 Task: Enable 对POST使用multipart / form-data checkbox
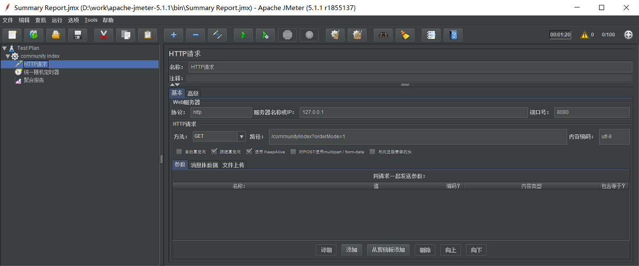293,152
